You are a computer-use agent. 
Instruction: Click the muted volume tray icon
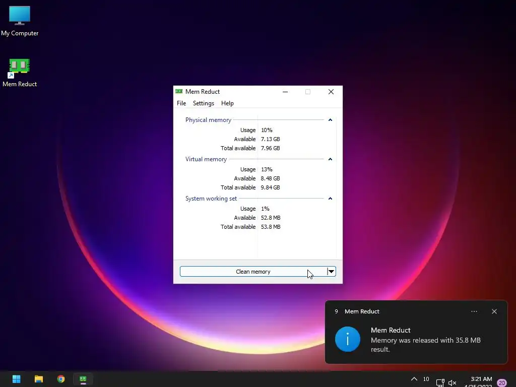coord(453,383)
